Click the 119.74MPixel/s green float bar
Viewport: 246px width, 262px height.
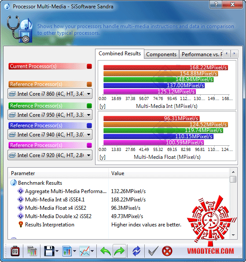(163, 130)
